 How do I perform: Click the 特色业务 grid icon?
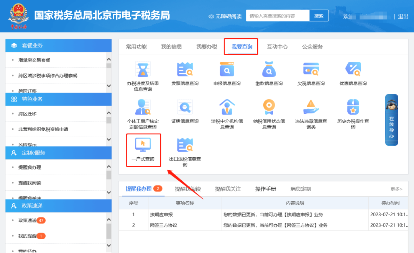point(14,100)
